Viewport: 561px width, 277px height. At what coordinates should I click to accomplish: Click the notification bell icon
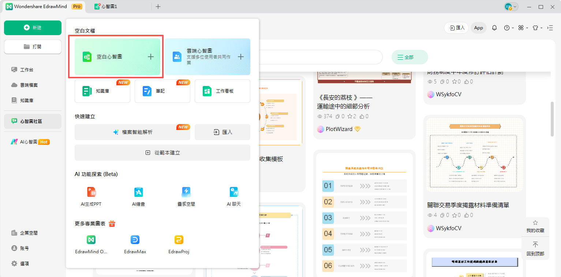494,28
